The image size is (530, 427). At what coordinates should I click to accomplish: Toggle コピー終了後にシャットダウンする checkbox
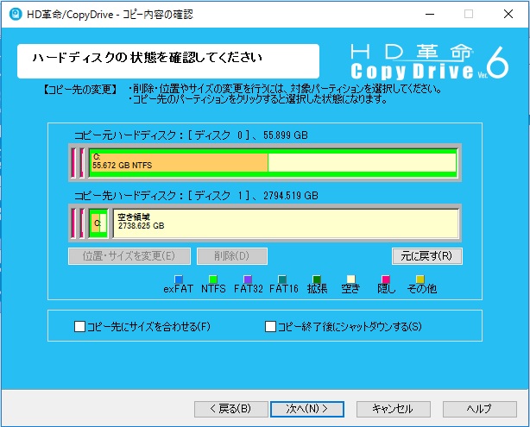coord(270,327)
